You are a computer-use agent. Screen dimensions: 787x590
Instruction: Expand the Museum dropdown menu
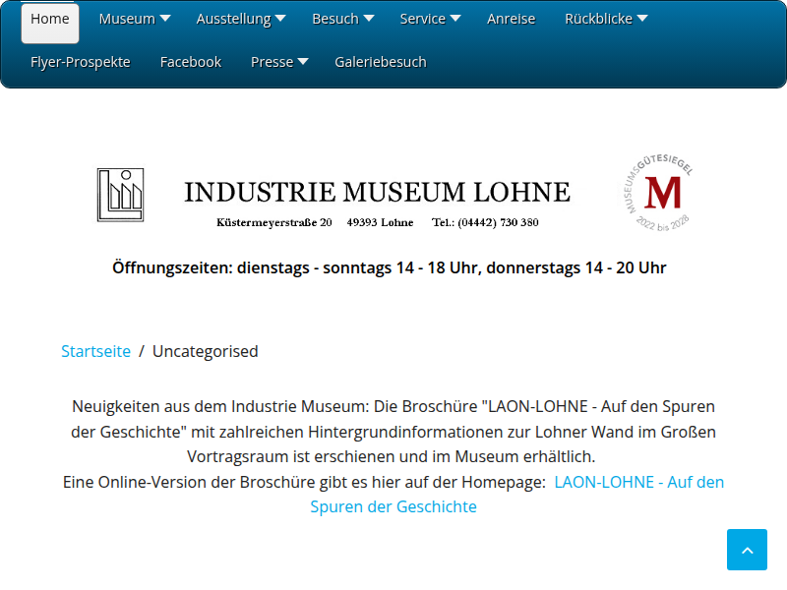pyautogui.click(x=134, y=19)
